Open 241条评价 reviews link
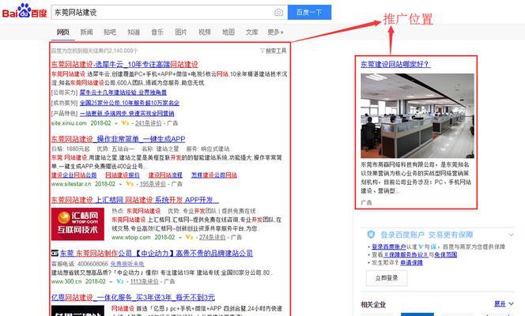Image resolution: width=525 pixels, height=316 pixels. pos(149,123)
